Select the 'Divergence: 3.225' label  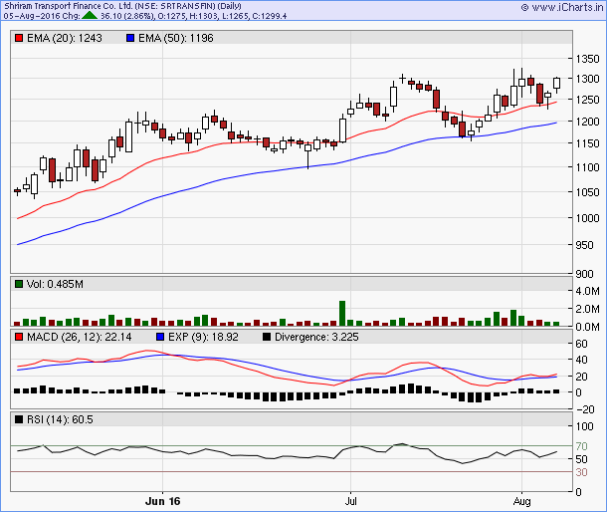316,337
